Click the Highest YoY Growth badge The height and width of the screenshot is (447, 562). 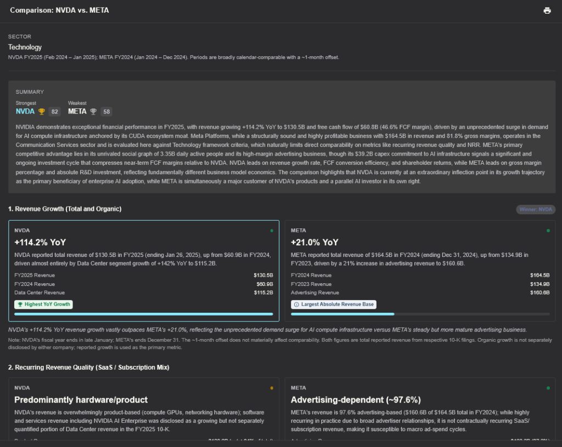click(x=43, y=305)
